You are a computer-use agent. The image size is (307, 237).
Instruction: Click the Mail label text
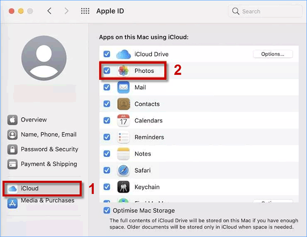click(x=140, y=87)
